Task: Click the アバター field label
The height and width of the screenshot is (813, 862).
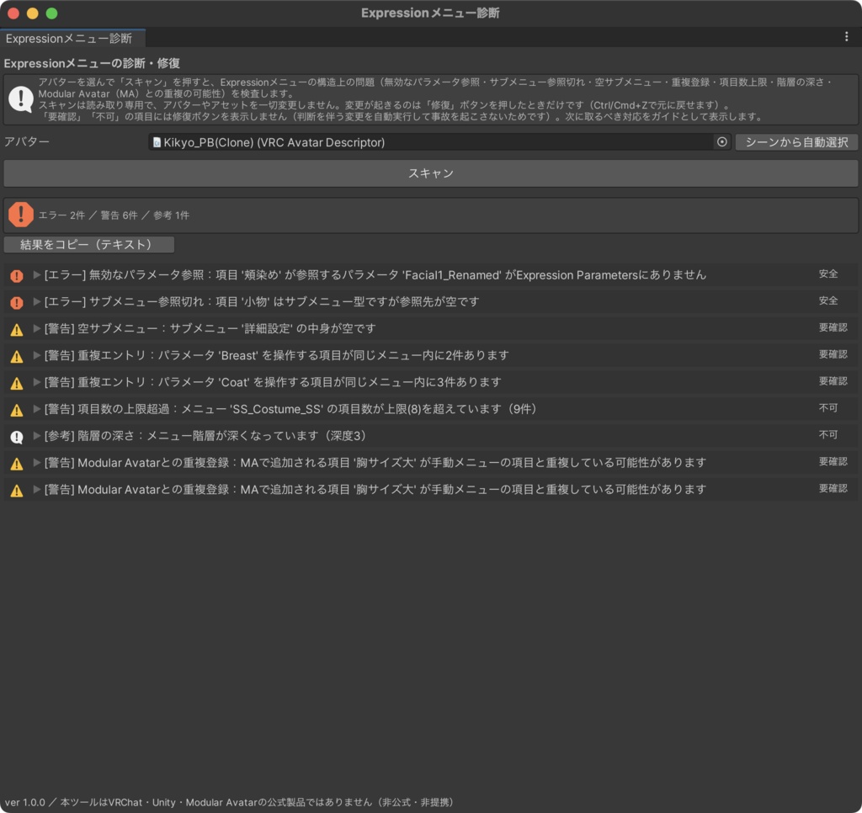Action: click(26, 141)
